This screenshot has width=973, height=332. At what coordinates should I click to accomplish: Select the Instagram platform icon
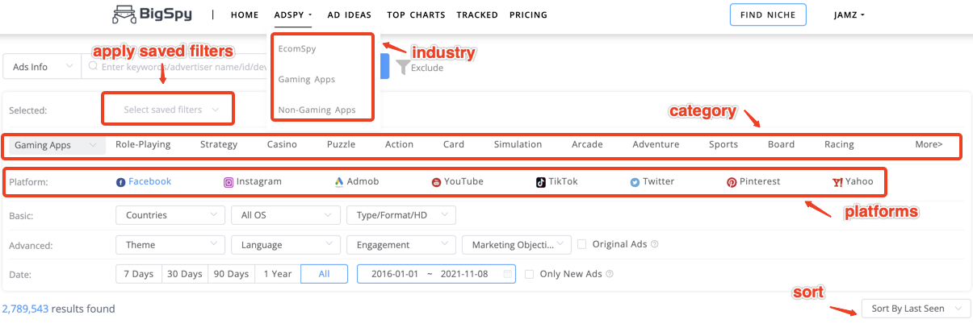point(229,182)
